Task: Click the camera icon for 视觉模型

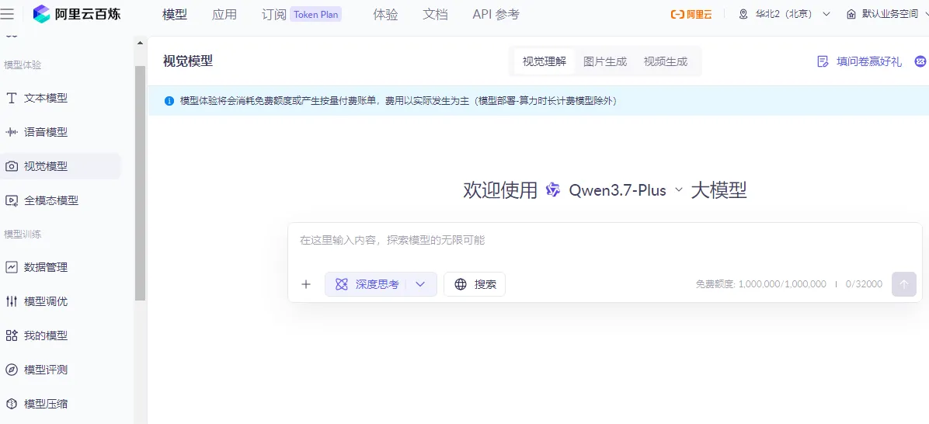Action: tap(11, 166)
